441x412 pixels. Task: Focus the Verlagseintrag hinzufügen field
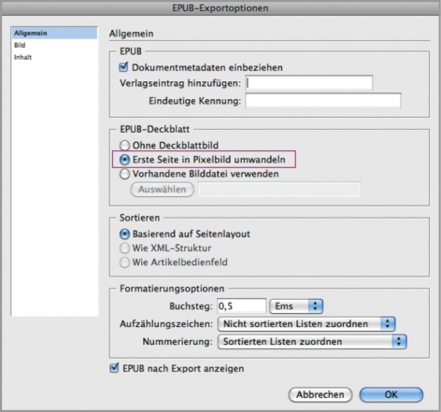(308, 83)
